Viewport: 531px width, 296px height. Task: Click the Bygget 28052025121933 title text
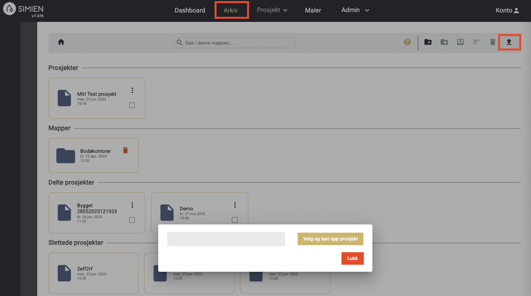coord(97,208)
